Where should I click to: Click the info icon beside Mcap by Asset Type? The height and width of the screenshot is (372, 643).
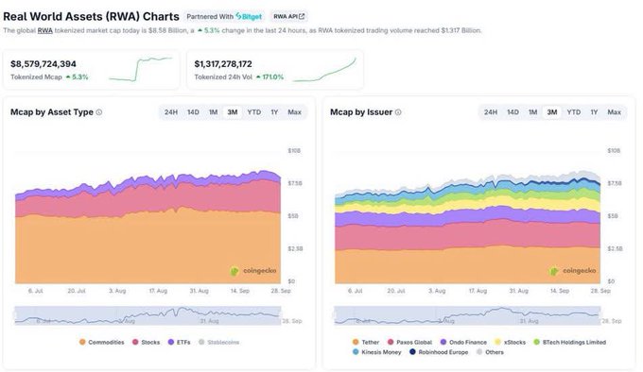99,112
